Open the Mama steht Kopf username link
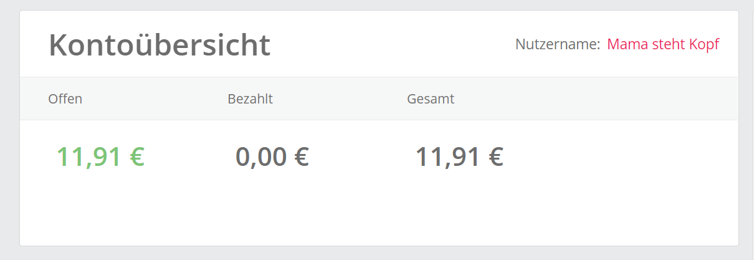This screenshot has width=754, height=260. coord(662,44)
